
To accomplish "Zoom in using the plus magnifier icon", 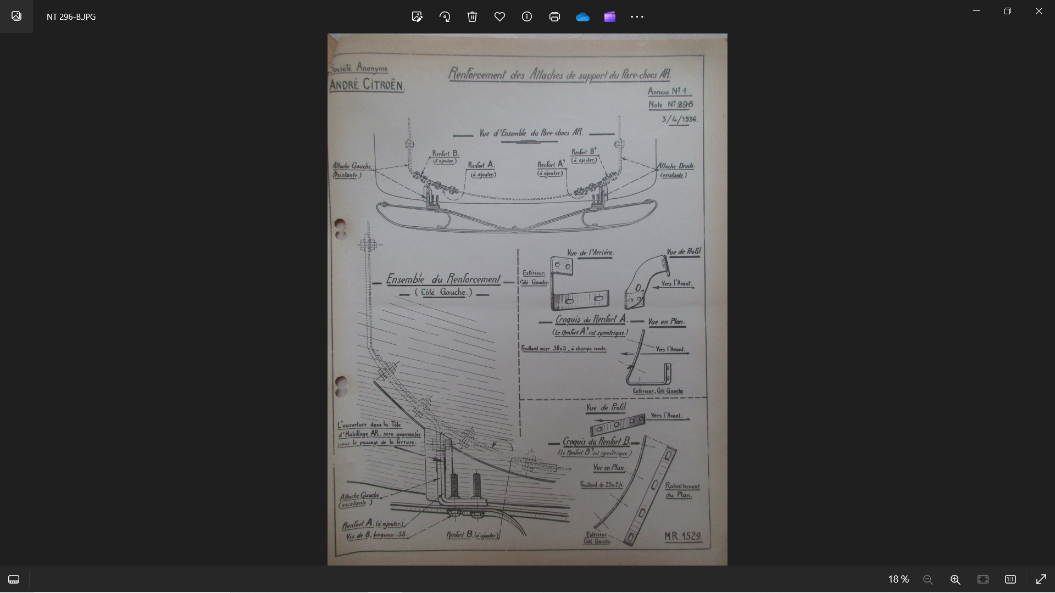I will pyautogui.click(x=956, y=579).
